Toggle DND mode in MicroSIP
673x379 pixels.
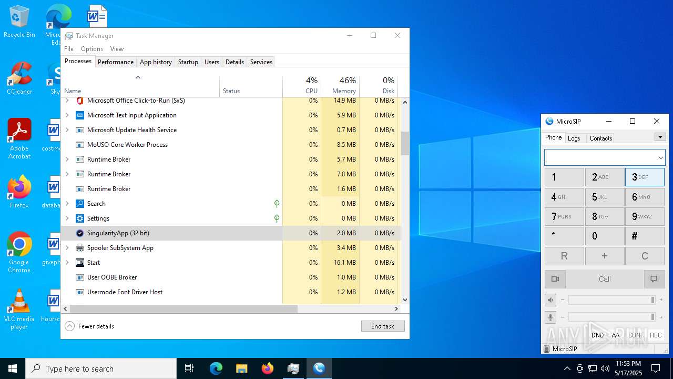pos(597,335)
